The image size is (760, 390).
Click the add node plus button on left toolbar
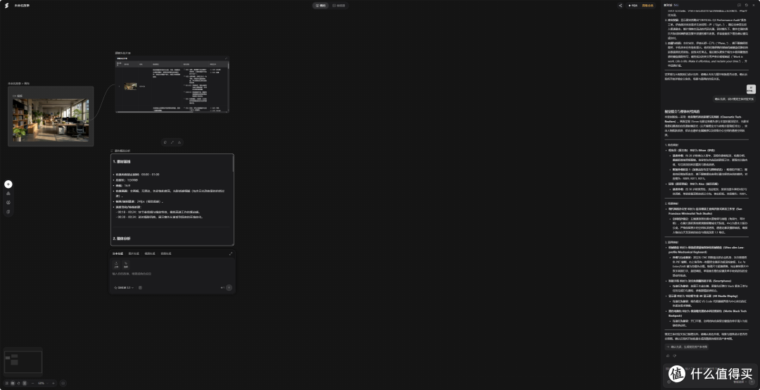8,184
